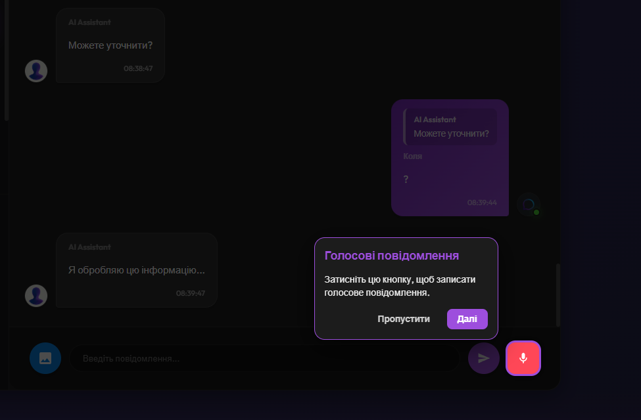Viewport: 641px width, 420px height.
Task: Click the "Коля" sender name
Action: coord(413,156)
